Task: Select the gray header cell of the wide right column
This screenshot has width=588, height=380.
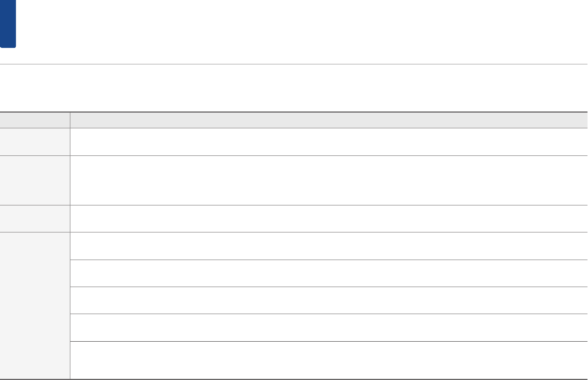Action: tap(328, 120)
